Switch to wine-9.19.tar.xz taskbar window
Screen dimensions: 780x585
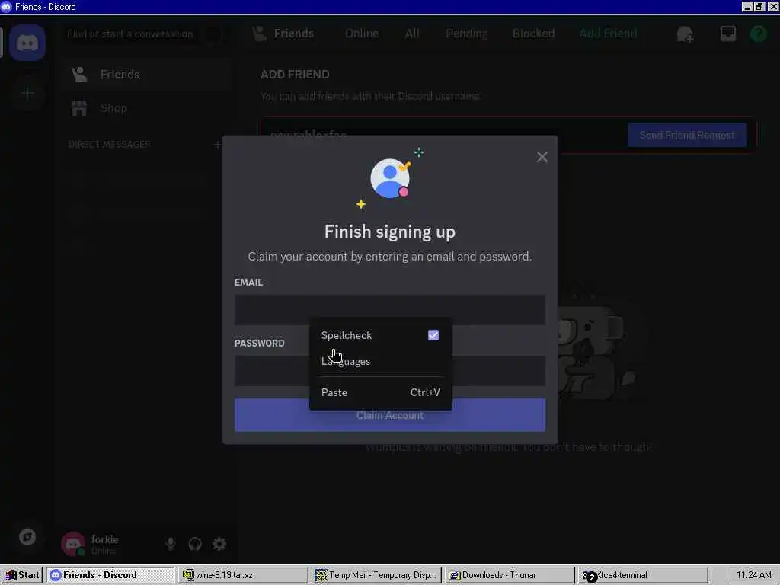[x=243, y=575]
